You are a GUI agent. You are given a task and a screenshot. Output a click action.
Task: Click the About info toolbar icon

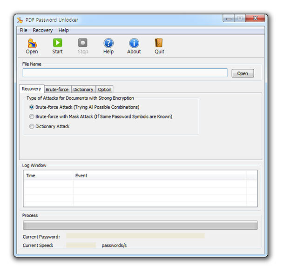(134, 43)
